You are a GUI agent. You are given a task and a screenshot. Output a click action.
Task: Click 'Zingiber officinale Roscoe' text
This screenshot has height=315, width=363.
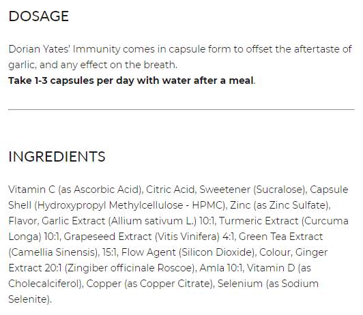pyautogui.click(x=130, y=268)
